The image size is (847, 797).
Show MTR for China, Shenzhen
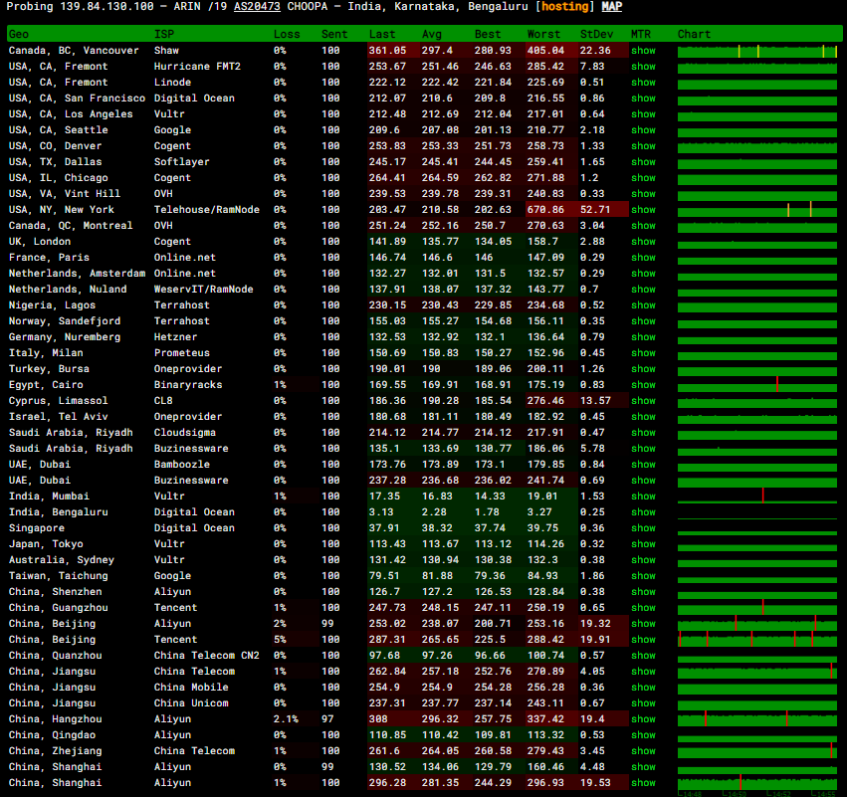pos(643,592)
